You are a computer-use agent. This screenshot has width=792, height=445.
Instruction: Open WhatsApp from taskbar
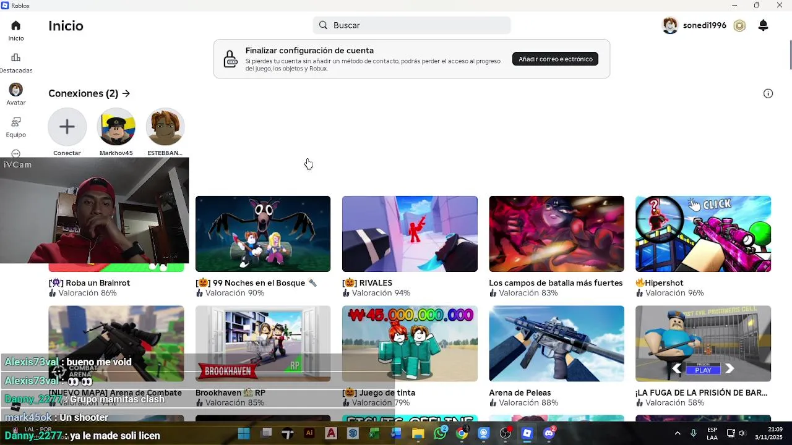[x=440, y=433]
